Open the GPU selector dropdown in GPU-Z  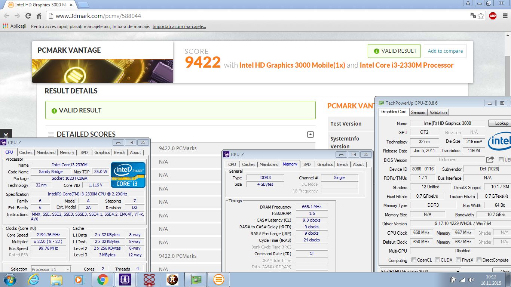coord(420,271)
